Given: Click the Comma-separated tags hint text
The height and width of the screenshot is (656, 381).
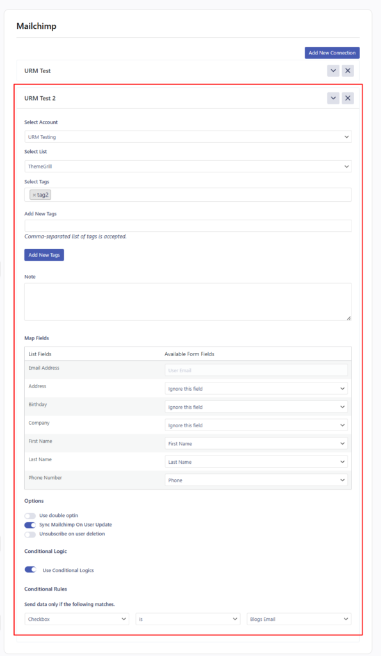Looking at the screenshot, I should click(x=76, y=236).
